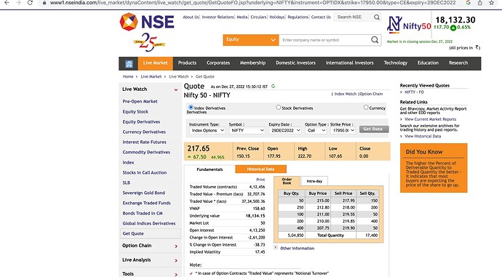Open the Corporates menu
Screen dimensions: 502x277
tap(218, 63)
